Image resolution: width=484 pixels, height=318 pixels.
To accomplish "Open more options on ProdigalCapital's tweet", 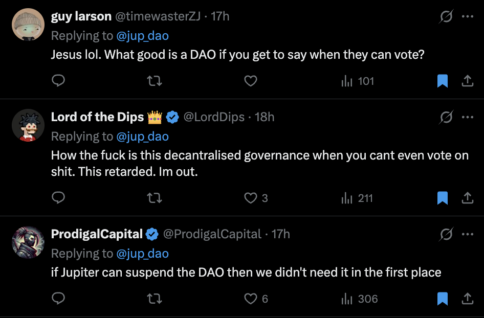I will (x=467, y=234).
